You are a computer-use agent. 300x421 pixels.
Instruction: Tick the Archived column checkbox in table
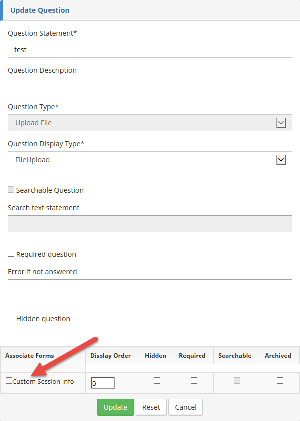tap(280, 381)
